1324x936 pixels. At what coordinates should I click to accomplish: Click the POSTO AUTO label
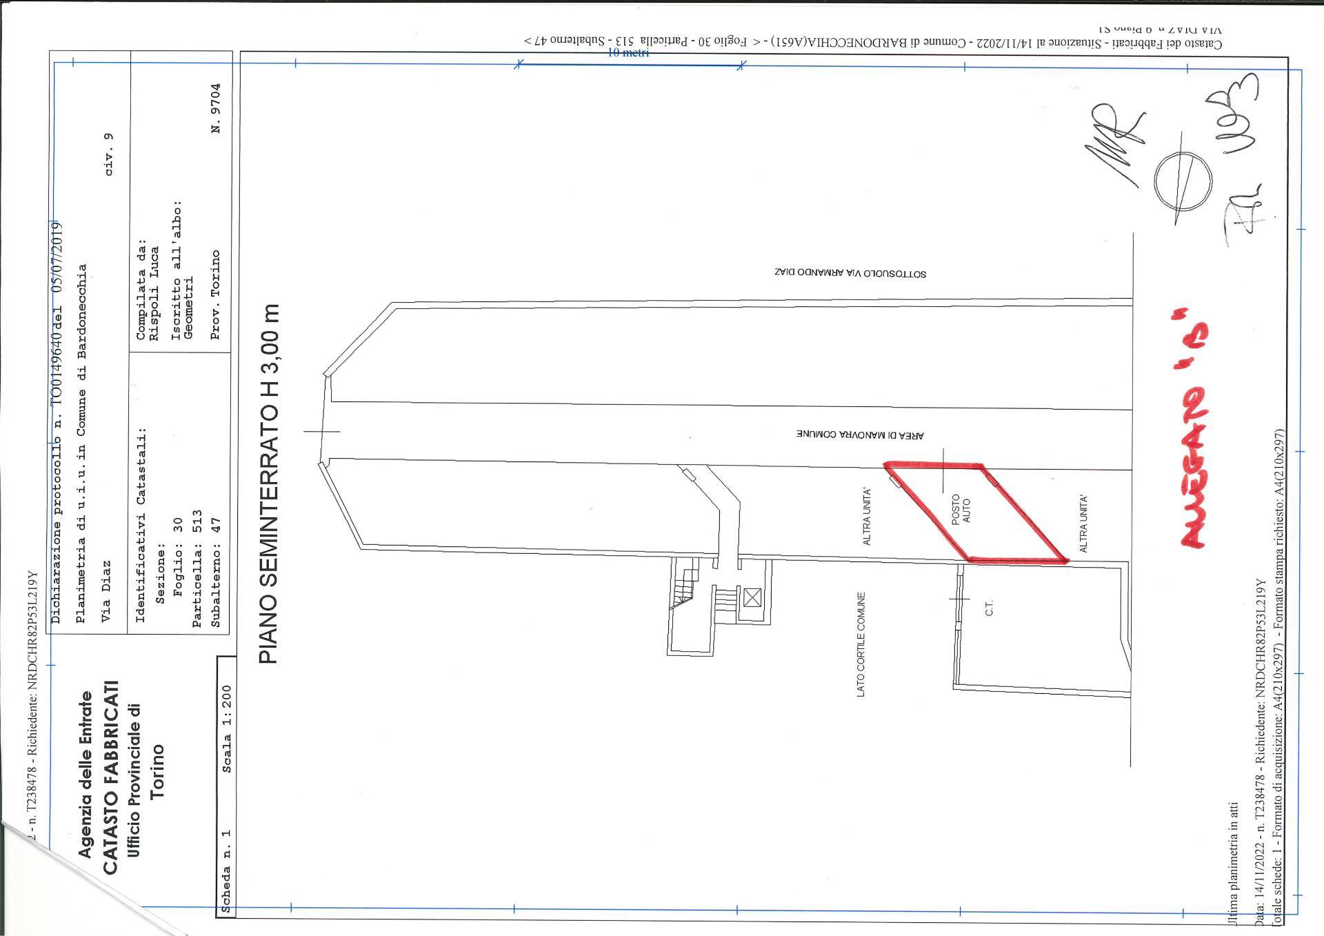pyautogui.click(x=961, y=510)
